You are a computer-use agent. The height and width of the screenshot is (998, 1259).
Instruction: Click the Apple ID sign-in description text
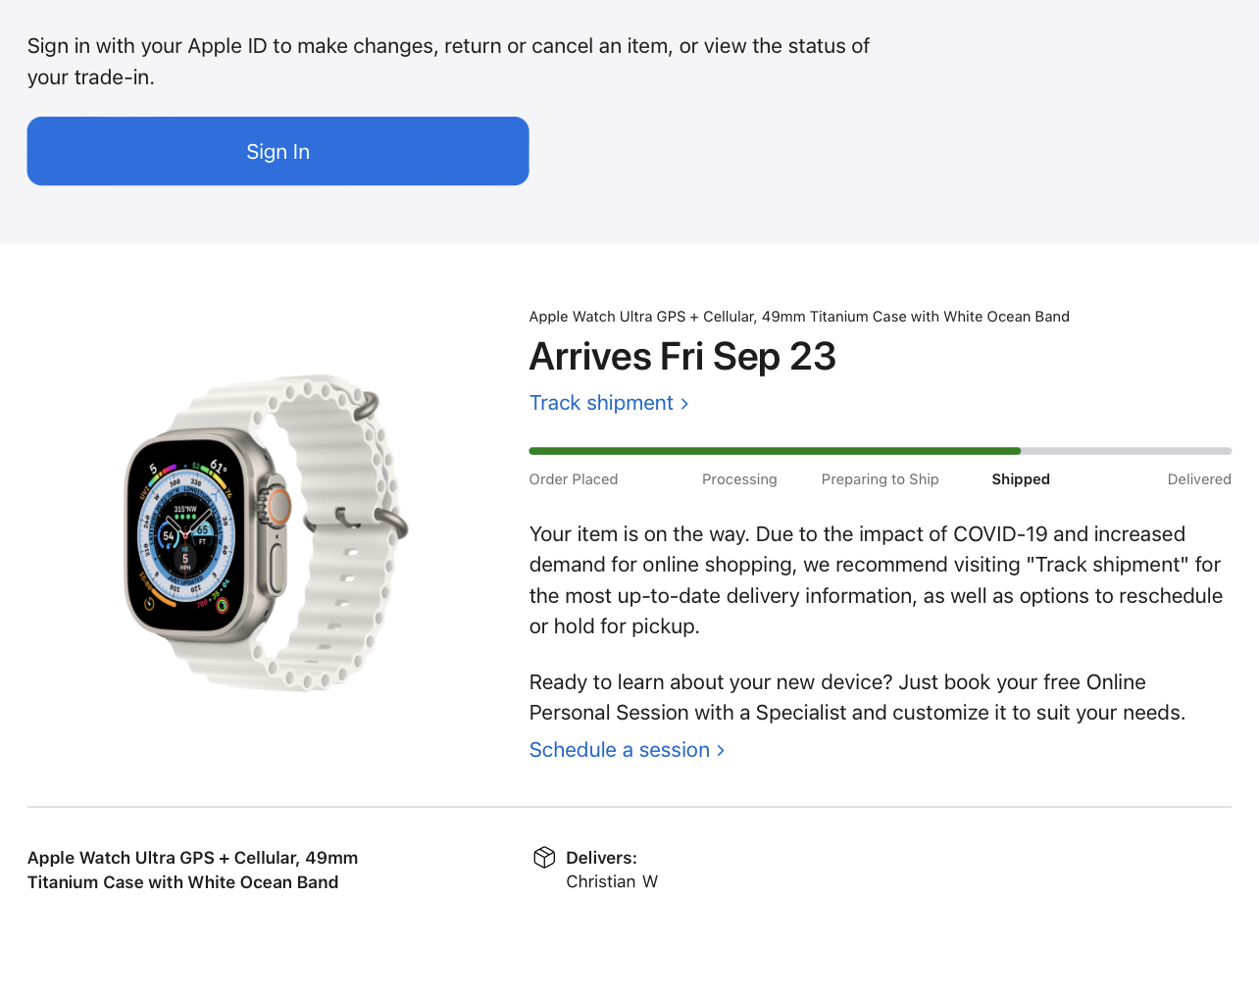pyautogui.click(x=448, y=61)
